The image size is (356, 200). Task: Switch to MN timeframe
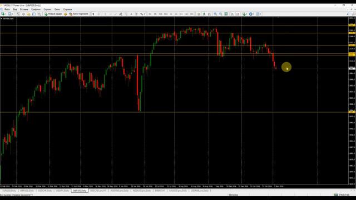point(192,14)
